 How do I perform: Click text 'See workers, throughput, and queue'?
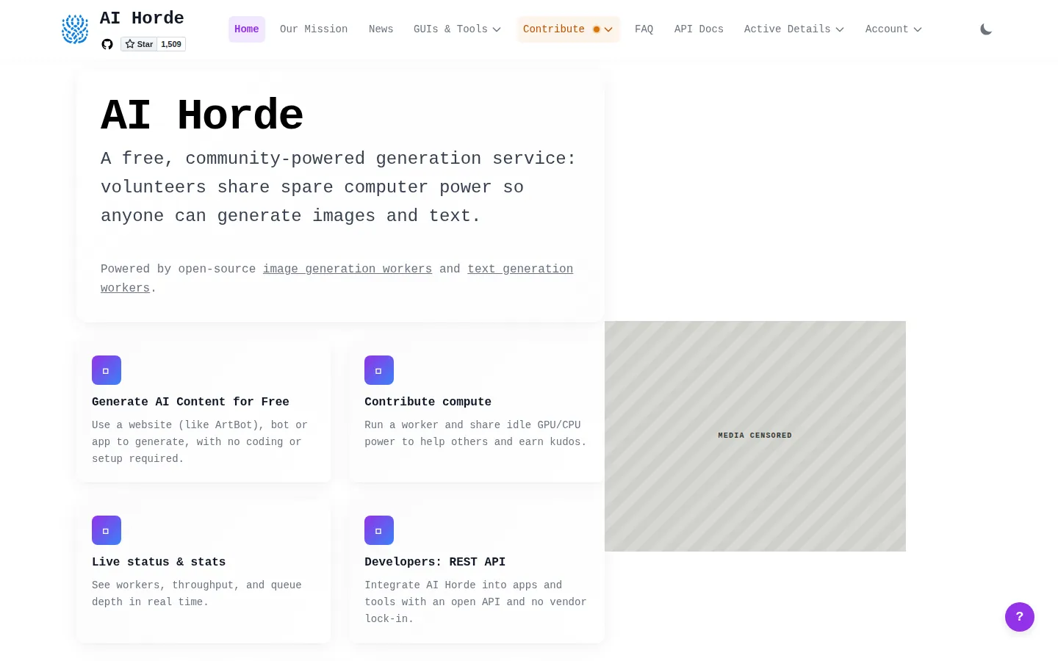pos(197,585)
